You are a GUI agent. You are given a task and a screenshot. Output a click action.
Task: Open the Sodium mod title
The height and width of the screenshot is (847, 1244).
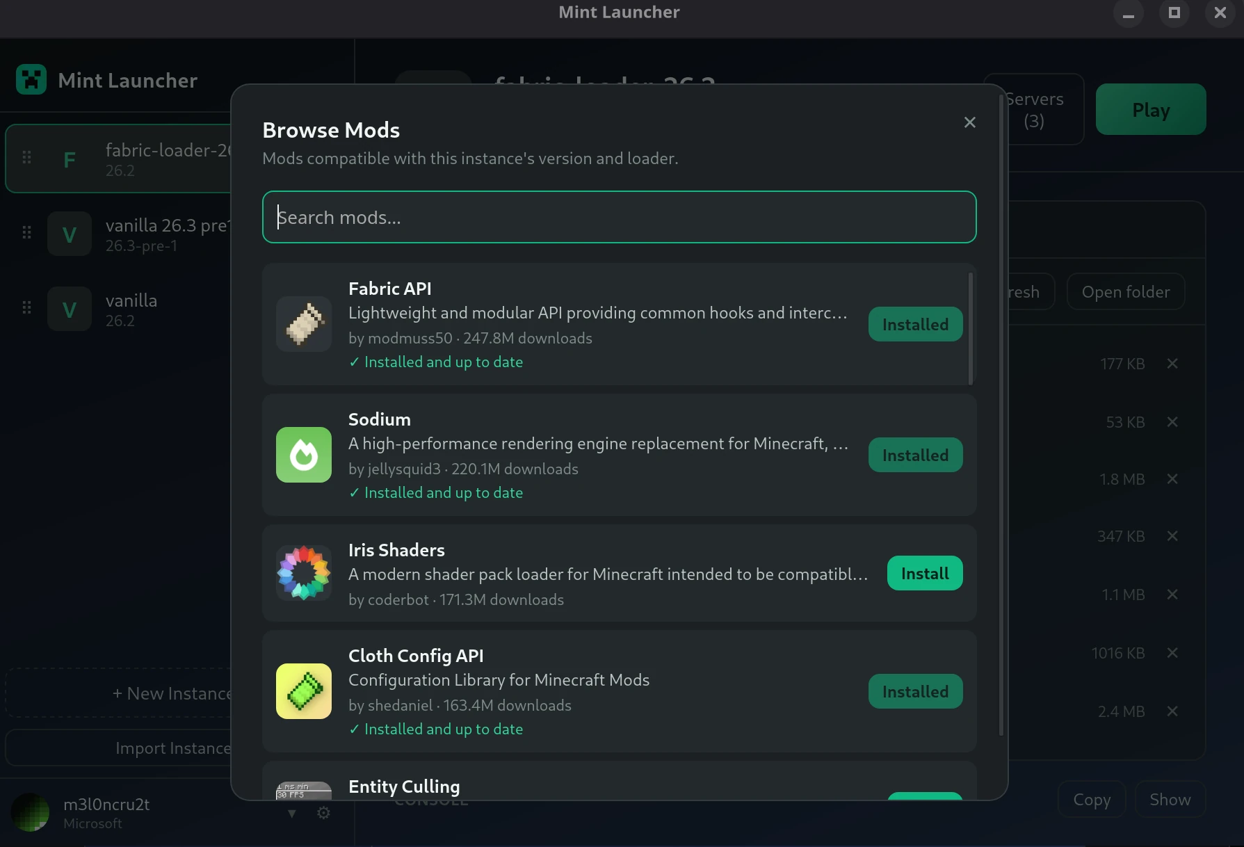click(379, 419)
